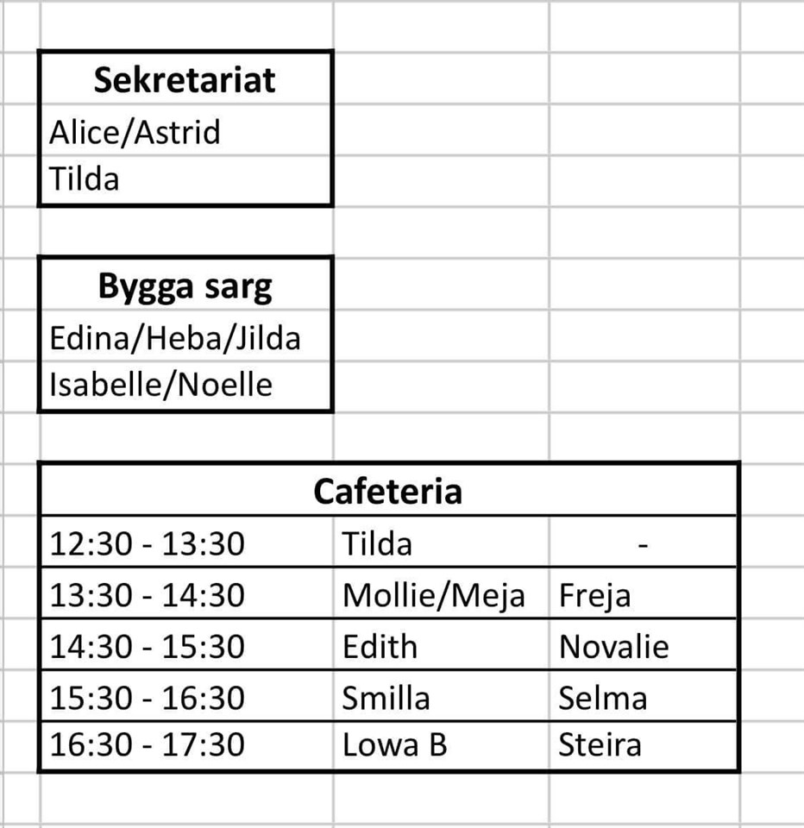Click the Steira cell
804x828 pixels.
[x=600, y=744]
